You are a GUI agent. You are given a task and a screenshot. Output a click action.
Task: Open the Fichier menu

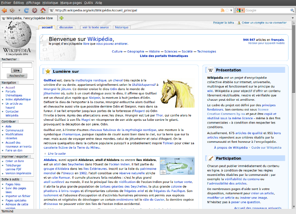(6, 3)
